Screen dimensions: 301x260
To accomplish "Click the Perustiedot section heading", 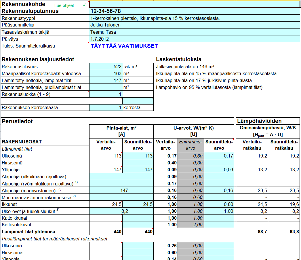I will (x=17, y=121).
